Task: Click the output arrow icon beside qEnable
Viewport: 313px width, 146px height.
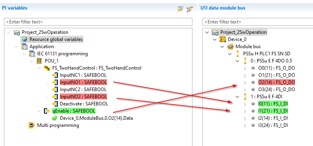Action: (47, 111)
